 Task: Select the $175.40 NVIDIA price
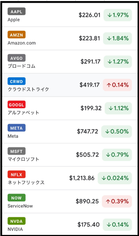point(89,225)
